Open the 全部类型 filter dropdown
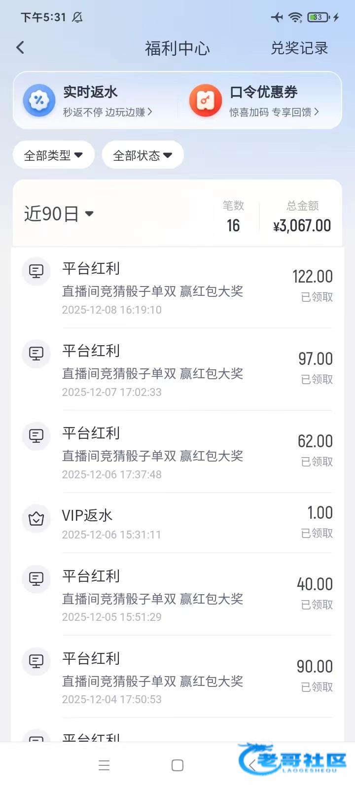Screen dimensions: 355x789 tap(53, 155)
